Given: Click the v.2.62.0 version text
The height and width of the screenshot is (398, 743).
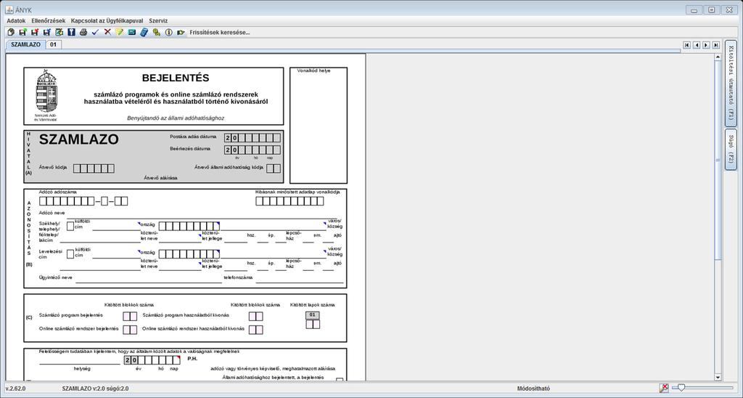Looking at the screenshot, I should click(x=16, y=389).
